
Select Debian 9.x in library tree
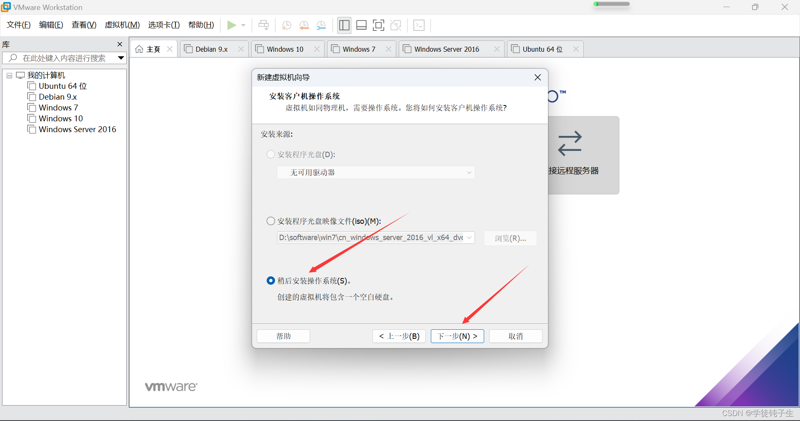[x=57, y=97]
